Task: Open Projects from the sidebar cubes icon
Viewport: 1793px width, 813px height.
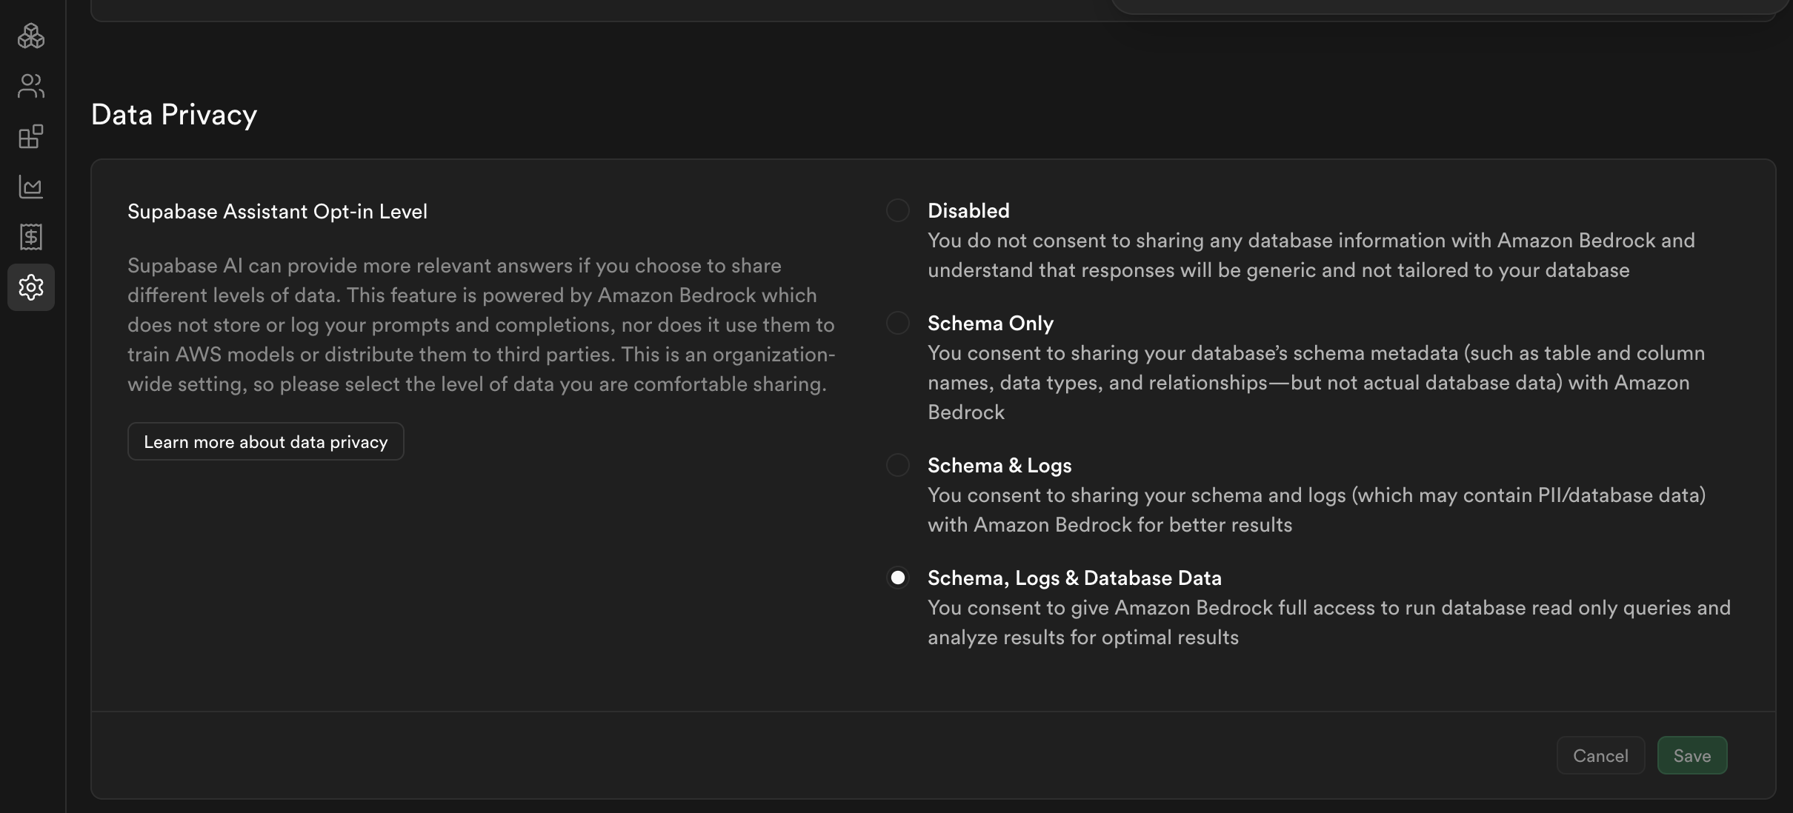Action: 31,36
